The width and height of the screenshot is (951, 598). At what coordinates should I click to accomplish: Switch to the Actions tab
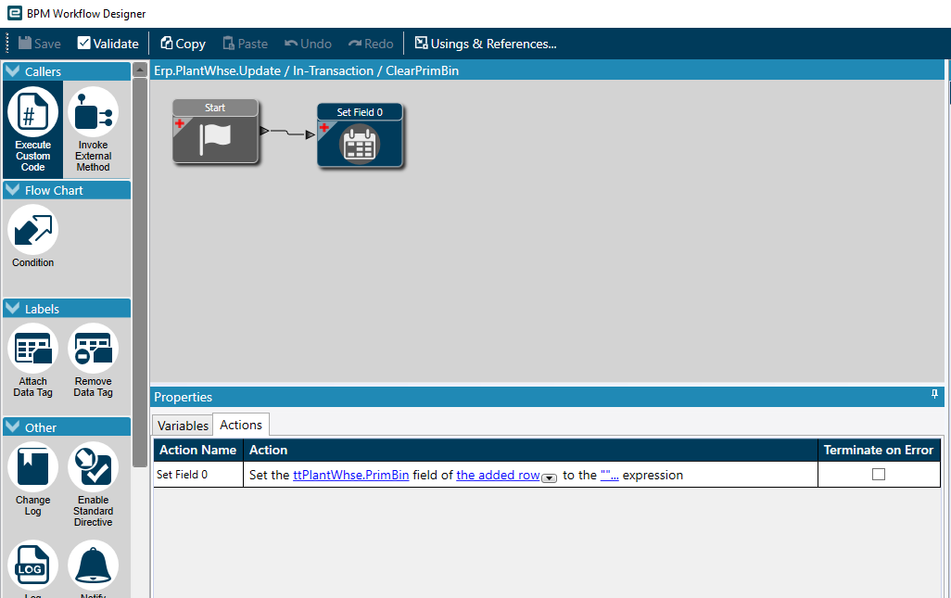click(x=241, y=425)
